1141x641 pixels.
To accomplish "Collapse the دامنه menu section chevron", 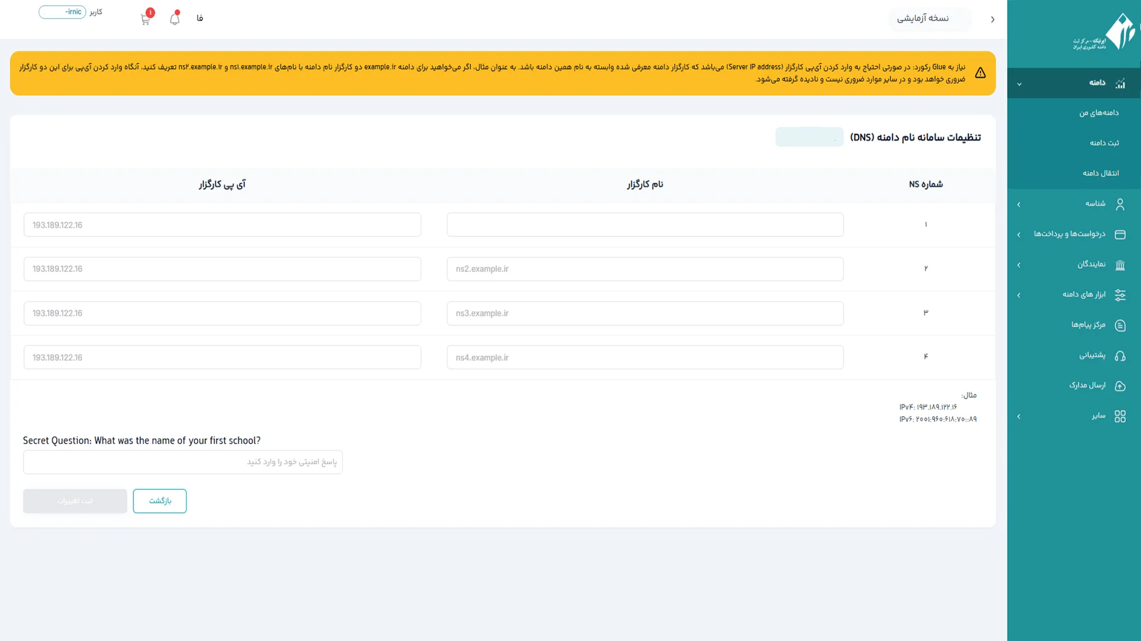I will click(1019, 84).
